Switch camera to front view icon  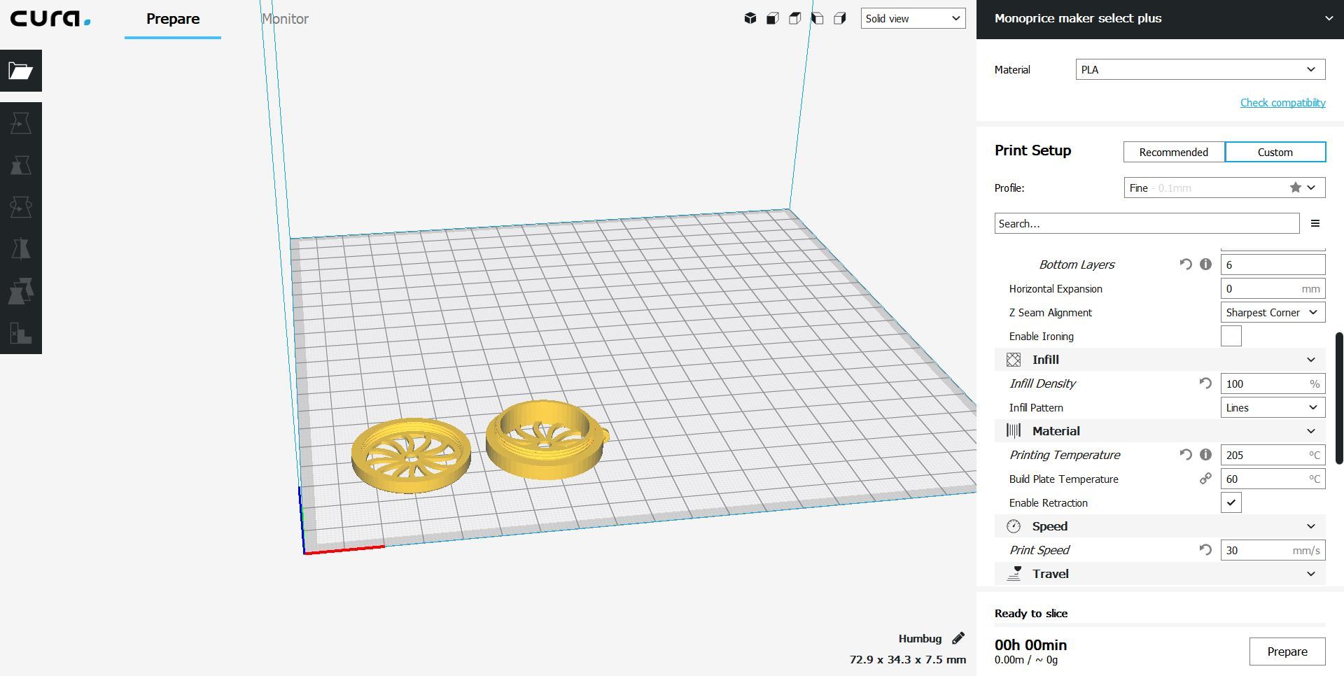773,18
